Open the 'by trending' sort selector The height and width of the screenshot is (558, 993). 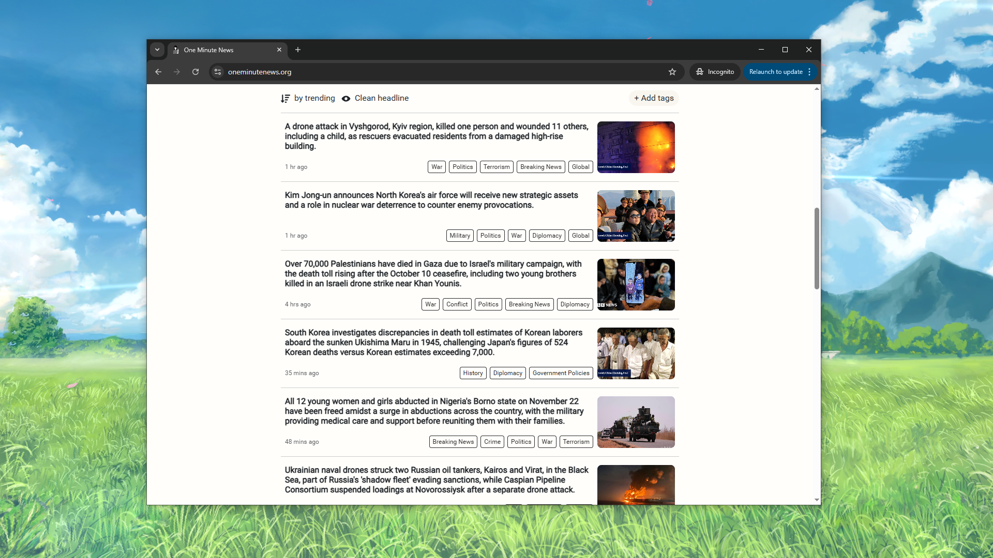coord(314,98)
